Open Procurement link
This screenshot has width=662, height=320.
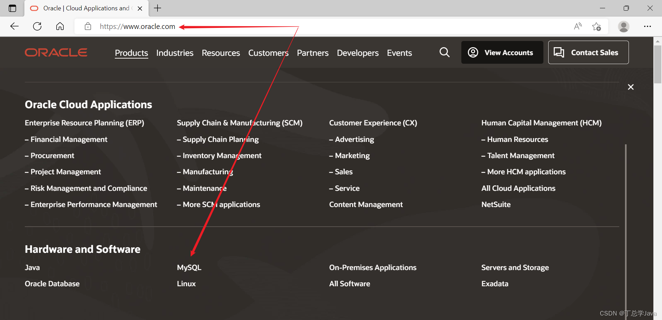pyautogui.click(x=49, y=156)
